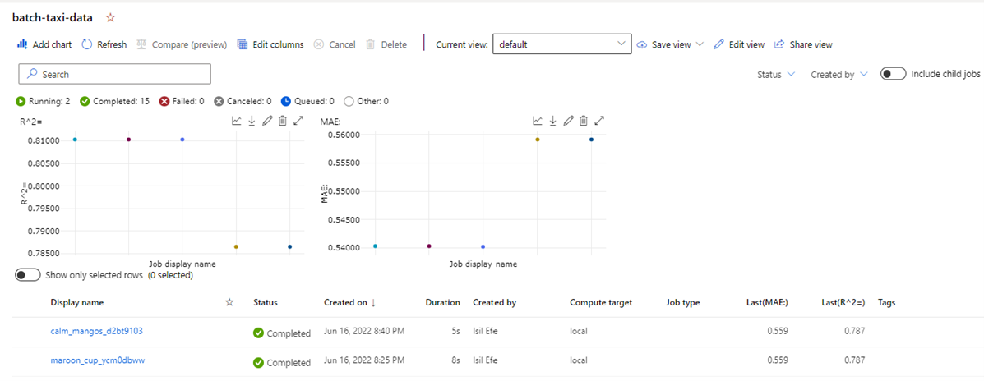Open the Current view dropdown showing default
984x381 pixels.
tap(561, 44)
